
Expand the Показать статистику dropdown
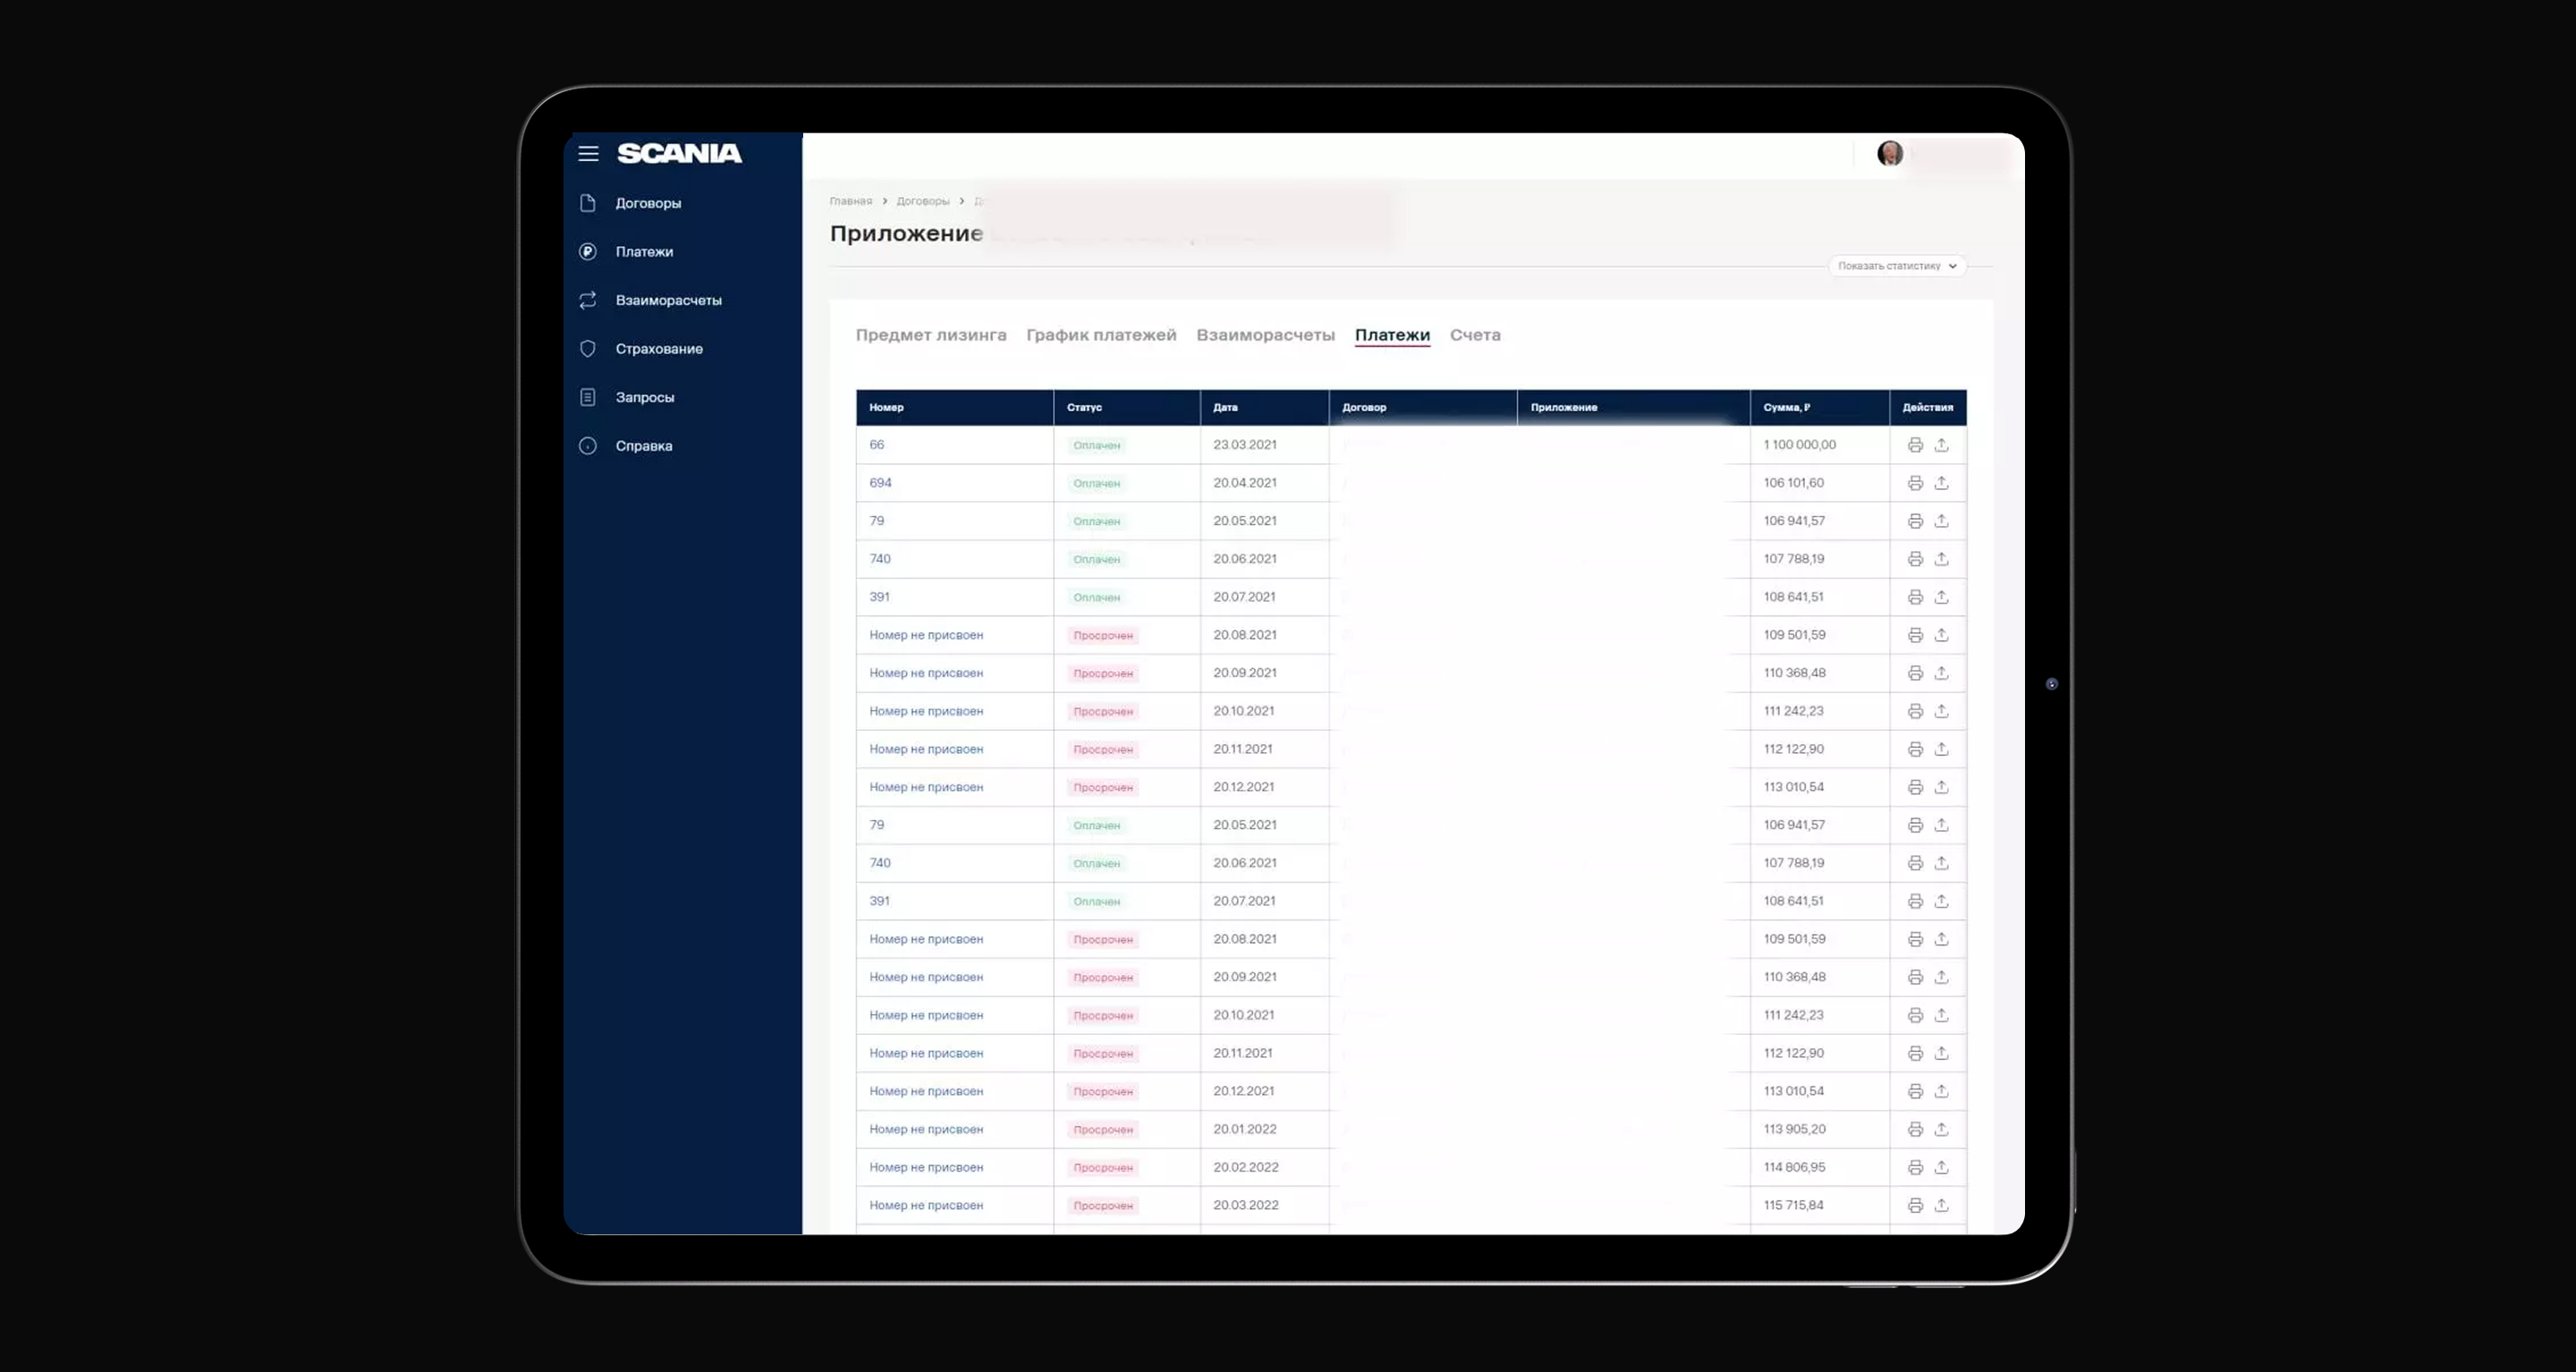point(1896,266)
